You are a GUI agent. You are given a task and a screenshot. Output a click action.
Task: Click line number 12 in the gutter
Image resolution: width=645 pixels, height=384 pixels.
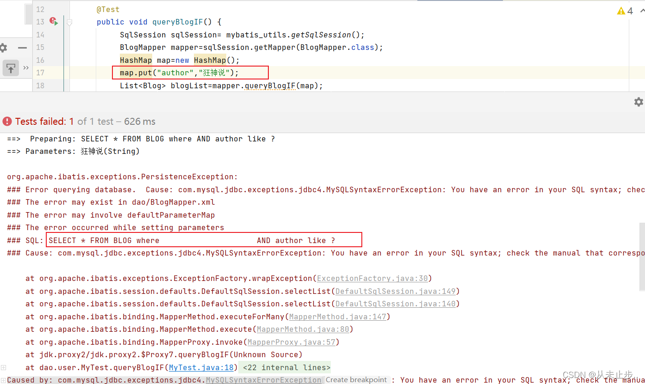coord(40,9)
